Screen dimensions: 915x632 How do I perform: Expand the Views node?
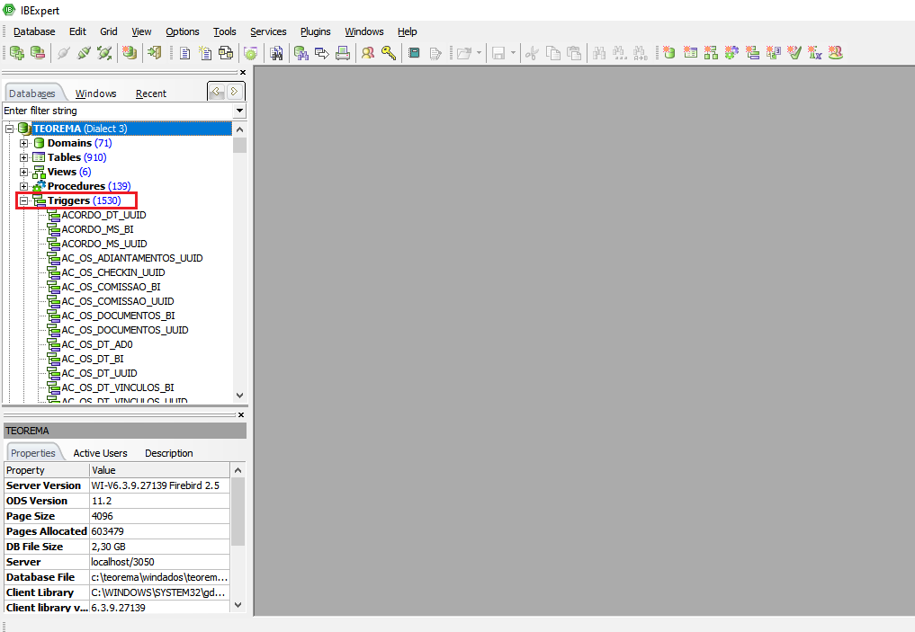click(x=24, y=172)
